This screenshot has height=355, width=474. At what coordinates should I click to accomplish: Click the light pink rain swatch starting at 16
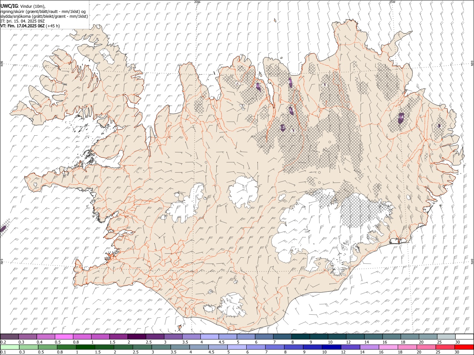coord(388,347)
